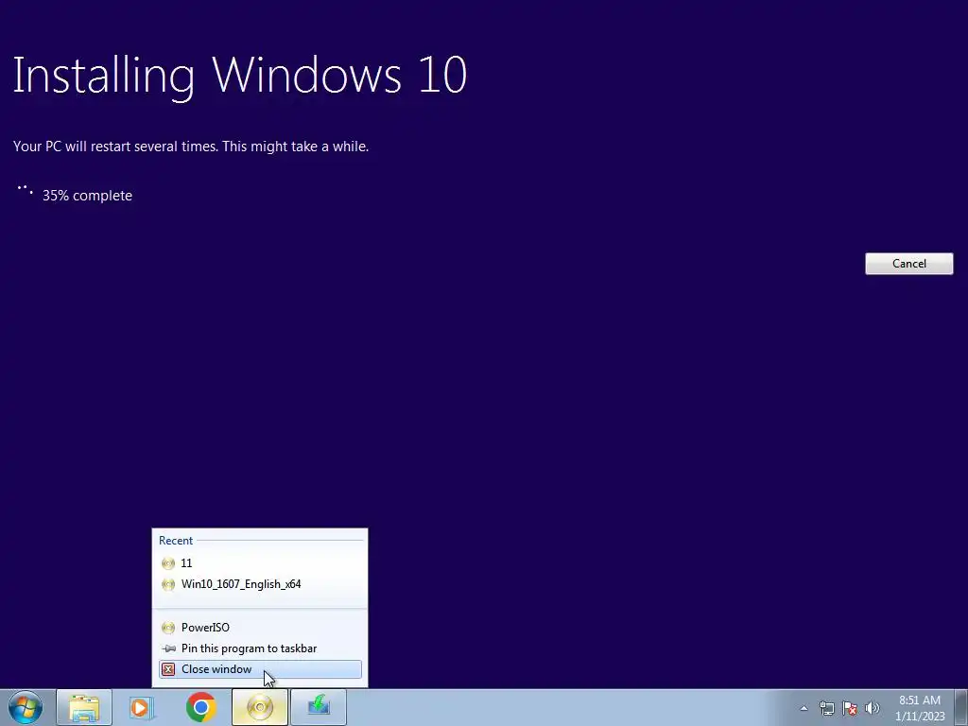The height and width of the screenshot is (726, 968).
Task: Open Google Chrome from the taskbar
Action: pyautogui.click(x=200, y=707)
